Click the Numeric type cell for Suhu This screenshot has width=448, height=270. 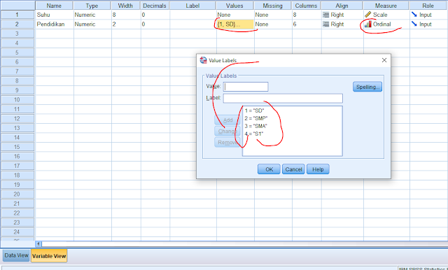[x=92, y=15]
